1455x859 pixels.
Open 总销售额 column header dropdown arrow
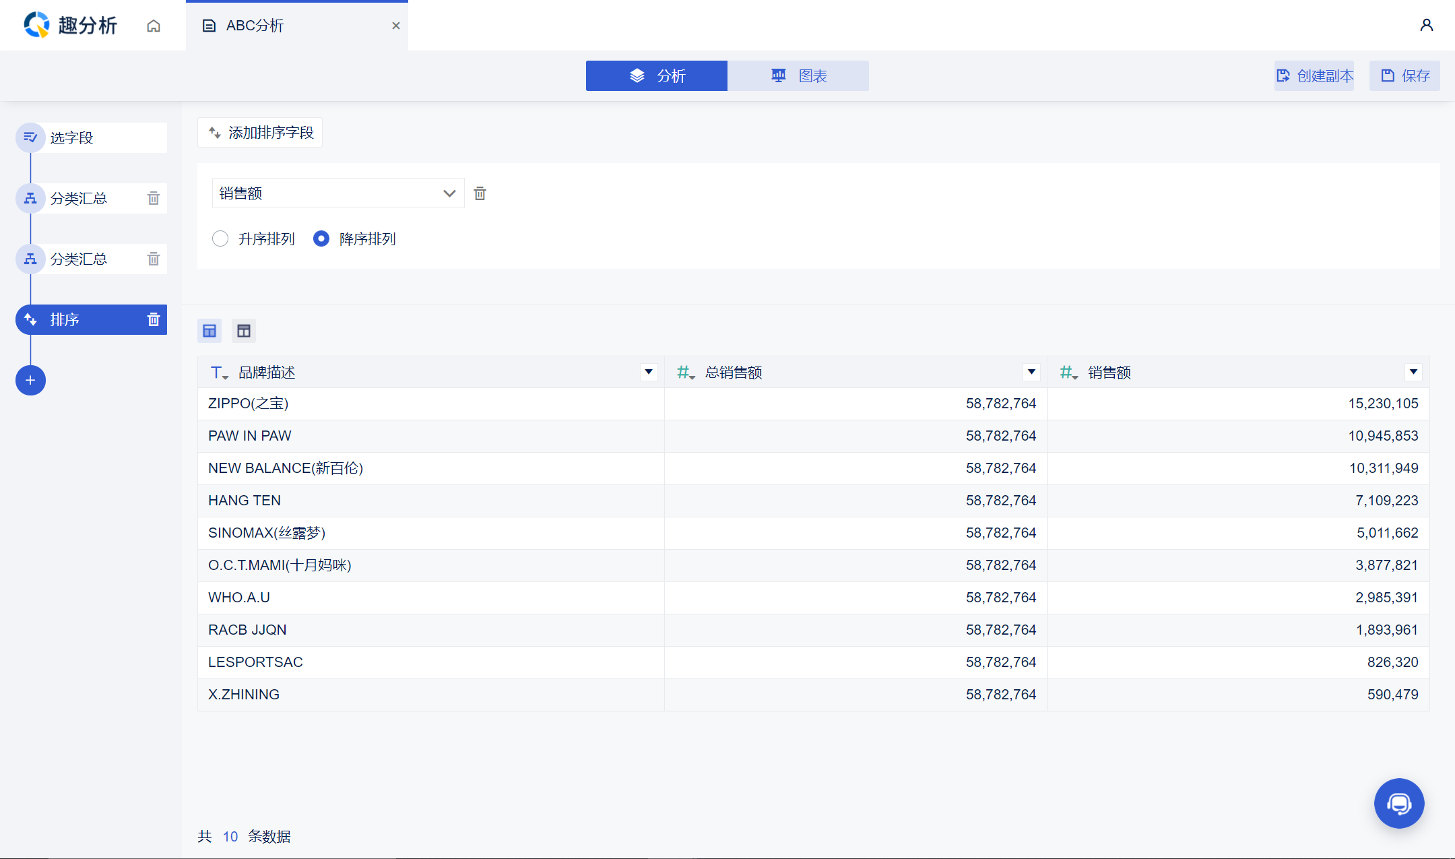1031,372
